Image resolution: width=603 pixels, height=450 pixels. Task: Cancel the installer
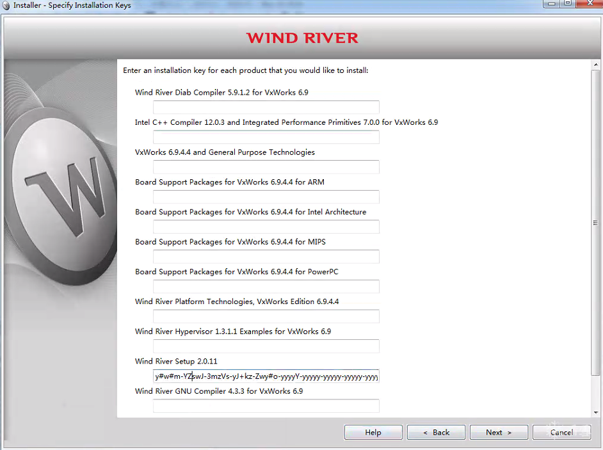click(561, 432)
